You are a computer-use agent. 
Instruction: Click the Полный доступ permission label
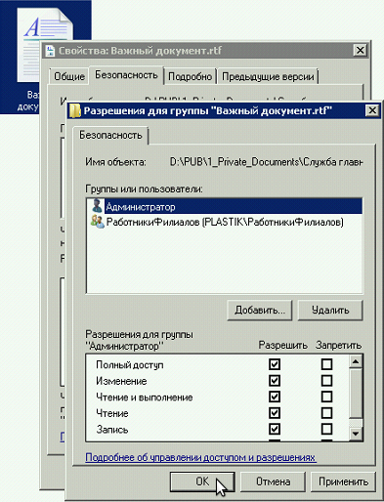point(130,365)
